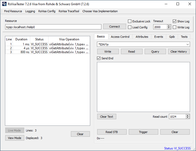Click inside the response text area
This screenshot has width=196, height=151.
(x=143, y=87)
